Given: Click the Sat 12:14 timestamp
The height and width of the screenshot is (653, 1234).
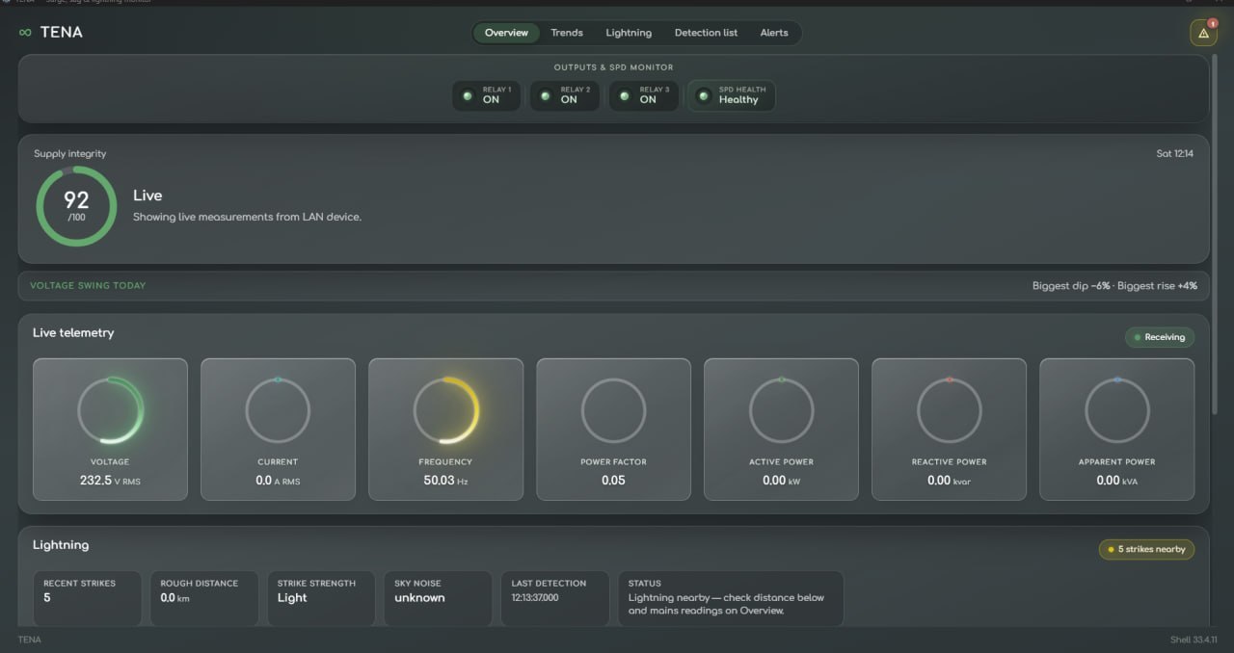Looking at the screenshot, I should coord(1174,154).
